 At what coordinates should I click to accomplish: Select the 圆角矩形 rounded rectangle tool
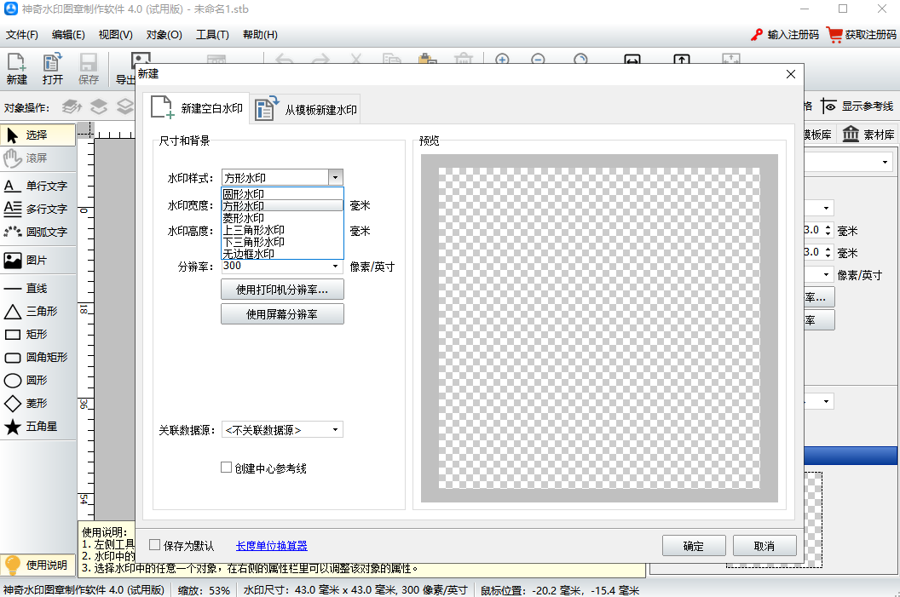(x=37, y=357)
